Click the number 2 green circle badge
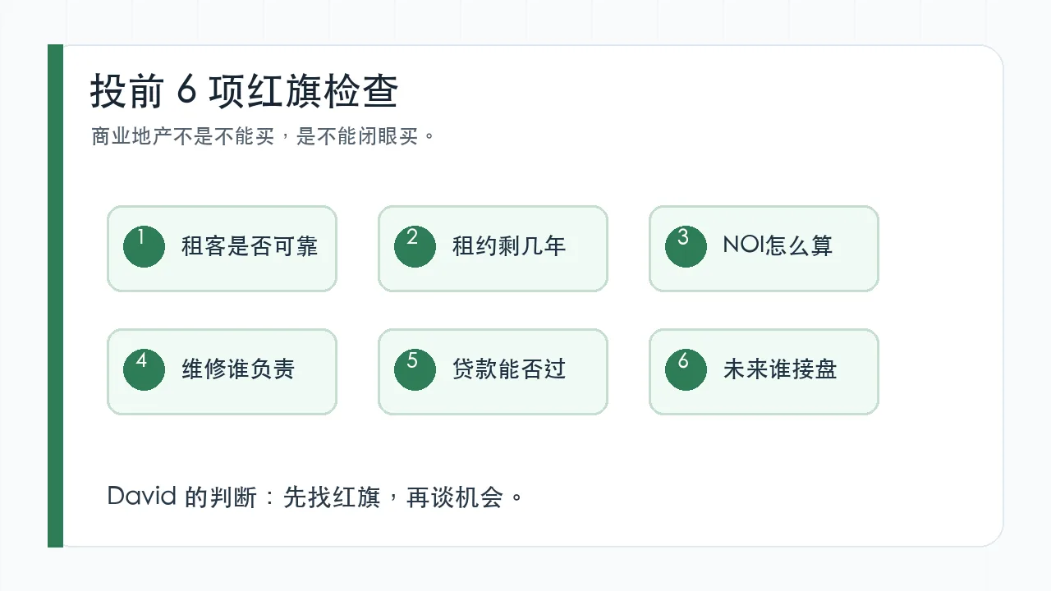1051x591 pixels. tap(415, 246)
